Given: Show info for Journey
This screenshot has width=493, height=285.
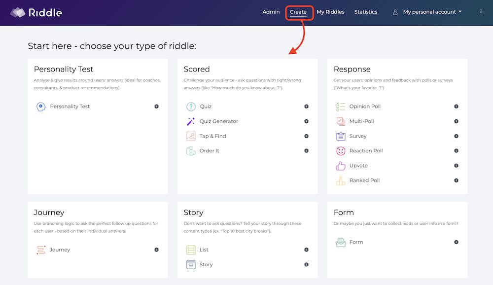Looking at the screenshot, I should pyautogui.click(x=157, y=249).
